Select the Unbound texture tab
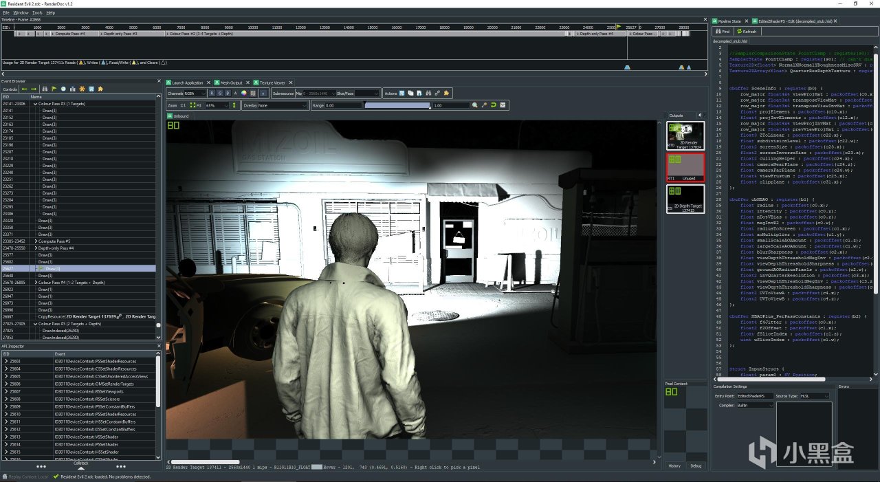 click(179, 116)
